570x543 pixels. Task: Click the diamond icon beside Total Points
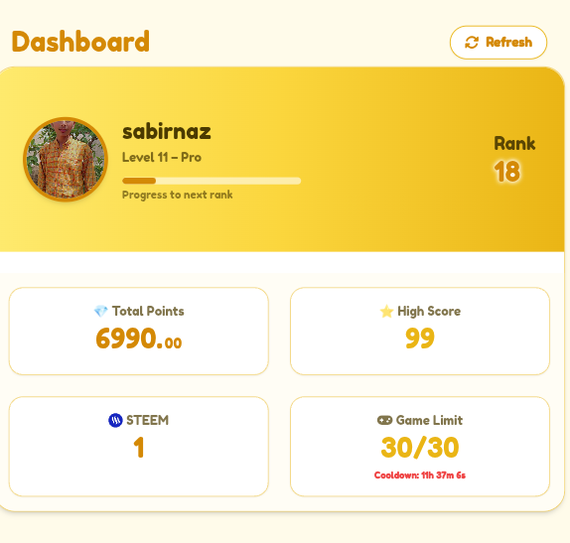pos(100,312)
